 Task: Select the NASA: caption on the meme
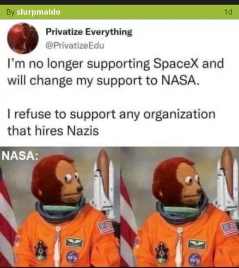click(x=20, y=156)
